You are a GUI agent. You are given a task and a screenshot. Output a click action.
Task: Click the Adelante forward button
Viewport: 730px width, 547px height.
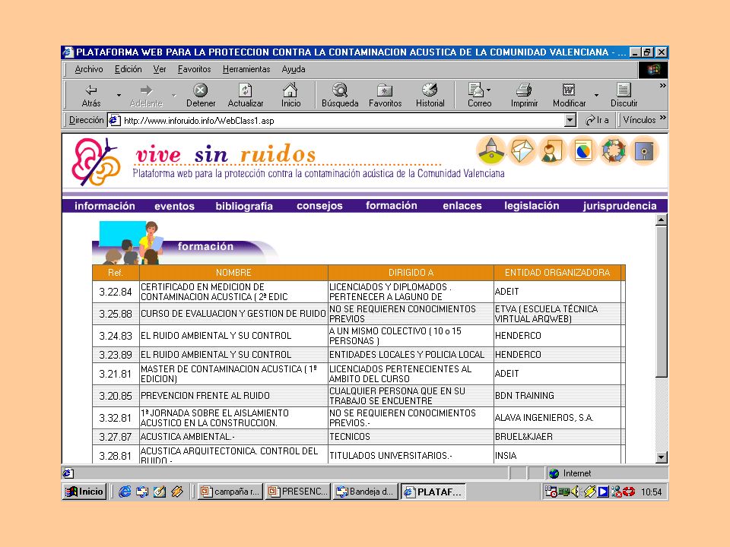tap(146, 96)
